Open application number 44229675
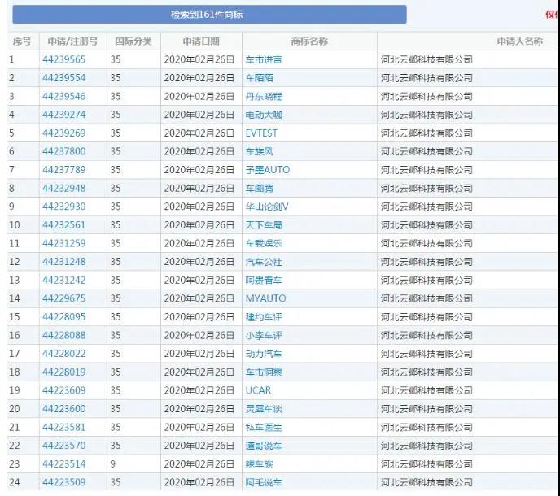The width and height of the screenshot is (560, 496). coord(64,298)
